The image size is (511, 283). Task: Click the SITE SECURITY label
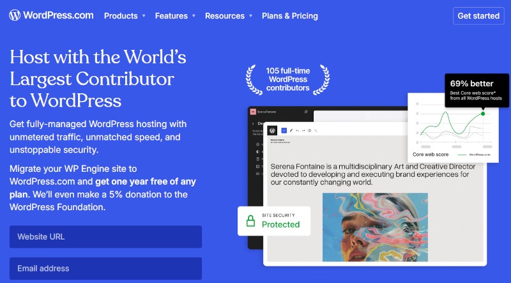(x=278, y=215)
